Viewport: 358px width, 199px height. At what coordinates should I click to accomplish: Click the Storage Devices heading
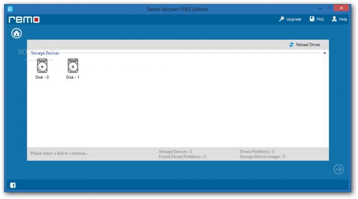(45, 53)
